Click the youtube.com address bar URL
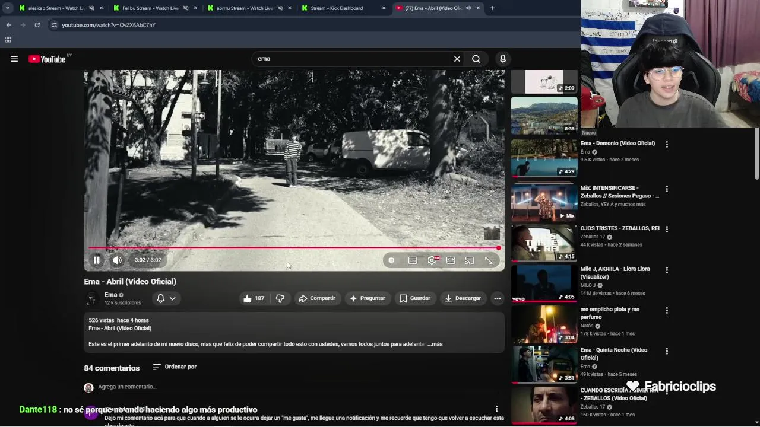The image size is (760, 427). click(109, 25)
